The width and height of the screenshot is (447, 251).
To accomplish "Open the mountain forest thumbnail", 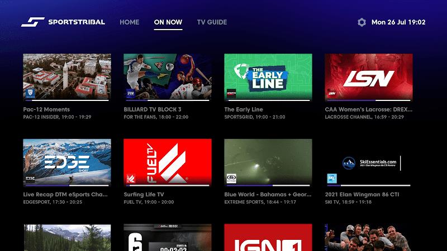I will [x=67, y=238].
